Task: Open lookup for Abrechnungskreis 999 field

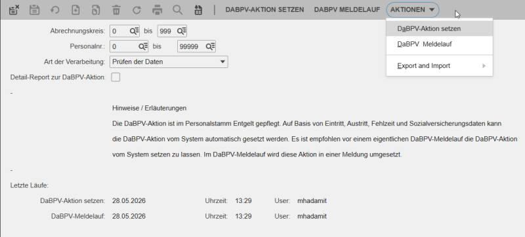Action: click(182, 31)
